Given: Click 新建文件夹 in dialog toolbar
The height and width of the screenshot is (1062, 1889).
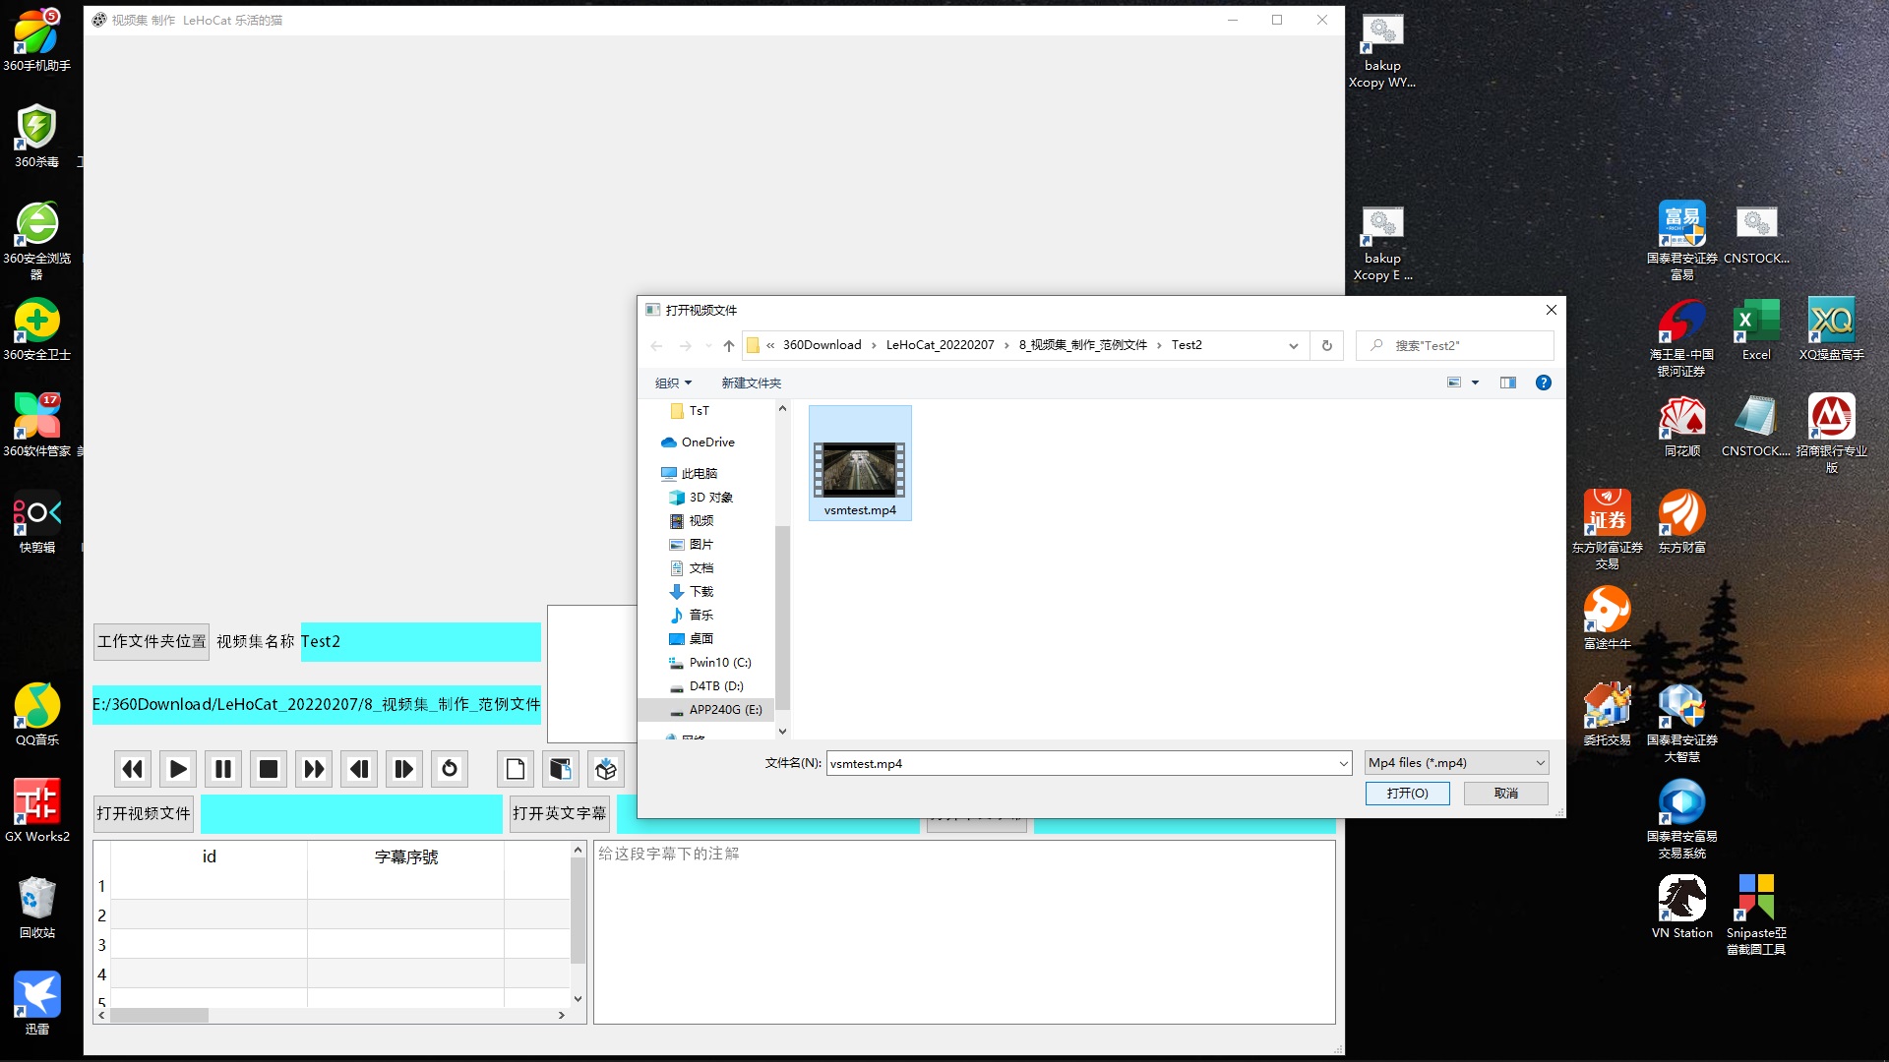Looking at the screenshot, I should pos(751,383).
